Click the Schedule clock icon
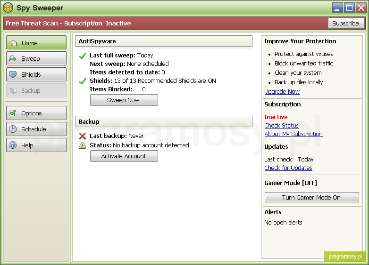 (x=13, y=129)
